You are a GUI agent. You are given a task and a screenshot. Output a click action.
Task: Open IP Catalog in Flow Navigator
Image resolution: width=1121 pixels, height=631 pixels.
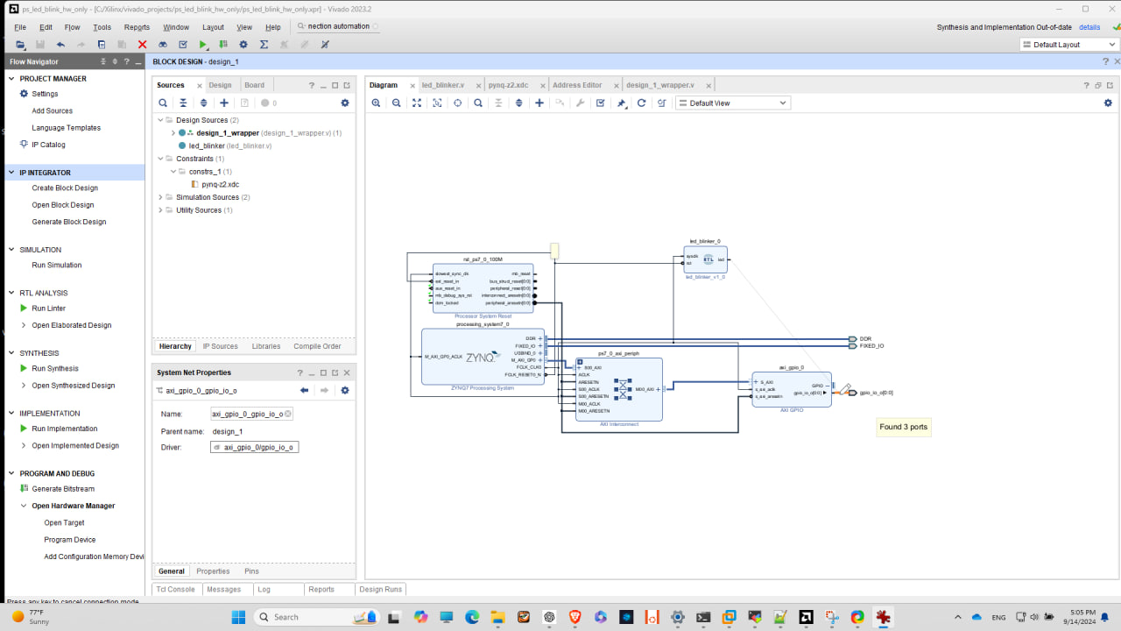click(48, 145)
